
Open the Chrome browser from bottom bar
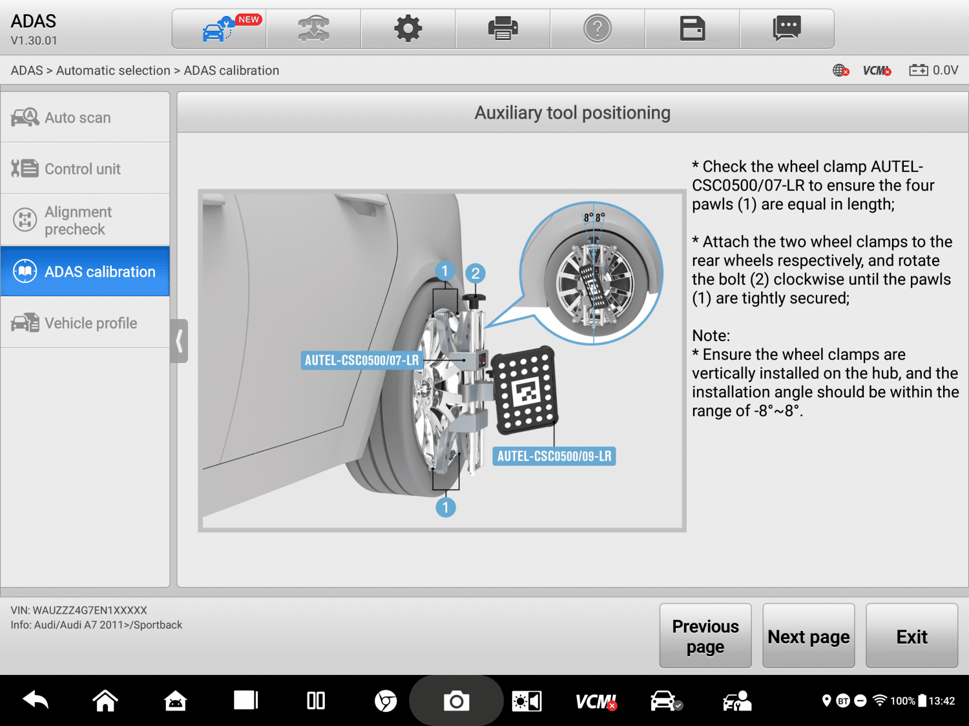point(386,700)
